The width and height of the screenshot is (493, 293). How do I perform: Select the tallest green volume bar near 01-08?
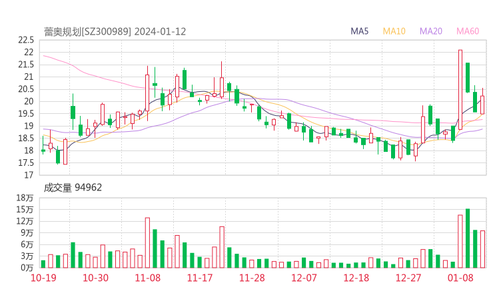468,238
